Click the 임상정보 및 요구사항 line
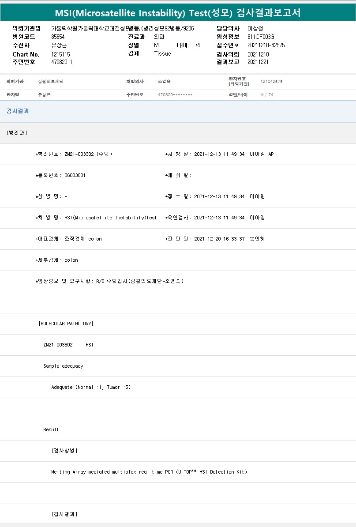 pos(109,281)
